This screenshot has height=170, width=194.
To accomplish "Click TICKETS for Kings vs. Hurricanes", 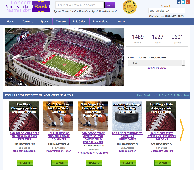I will (128, 163).
